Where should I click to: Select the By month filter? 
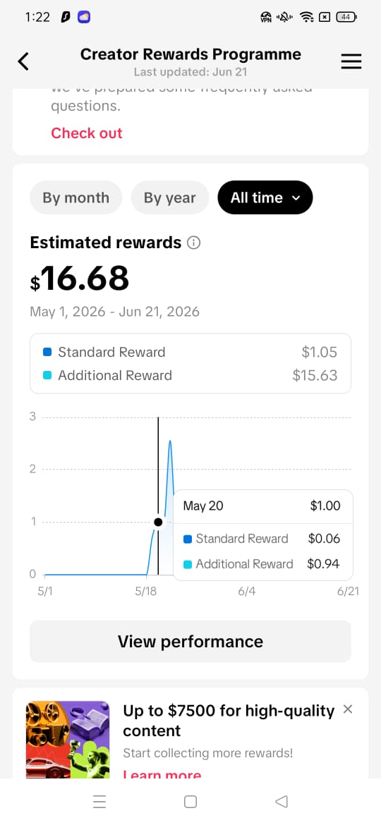click(75, 198)
